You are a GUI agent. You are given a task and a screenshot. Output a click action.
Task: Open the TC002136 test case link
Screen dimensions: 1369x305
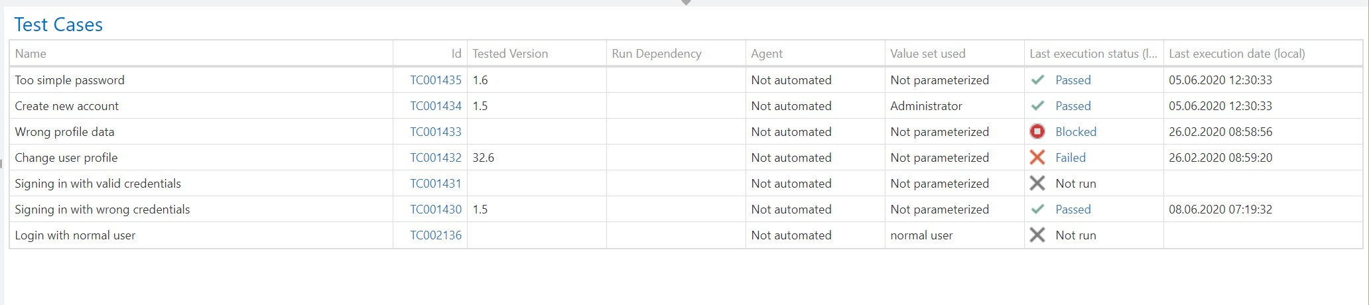435,235
